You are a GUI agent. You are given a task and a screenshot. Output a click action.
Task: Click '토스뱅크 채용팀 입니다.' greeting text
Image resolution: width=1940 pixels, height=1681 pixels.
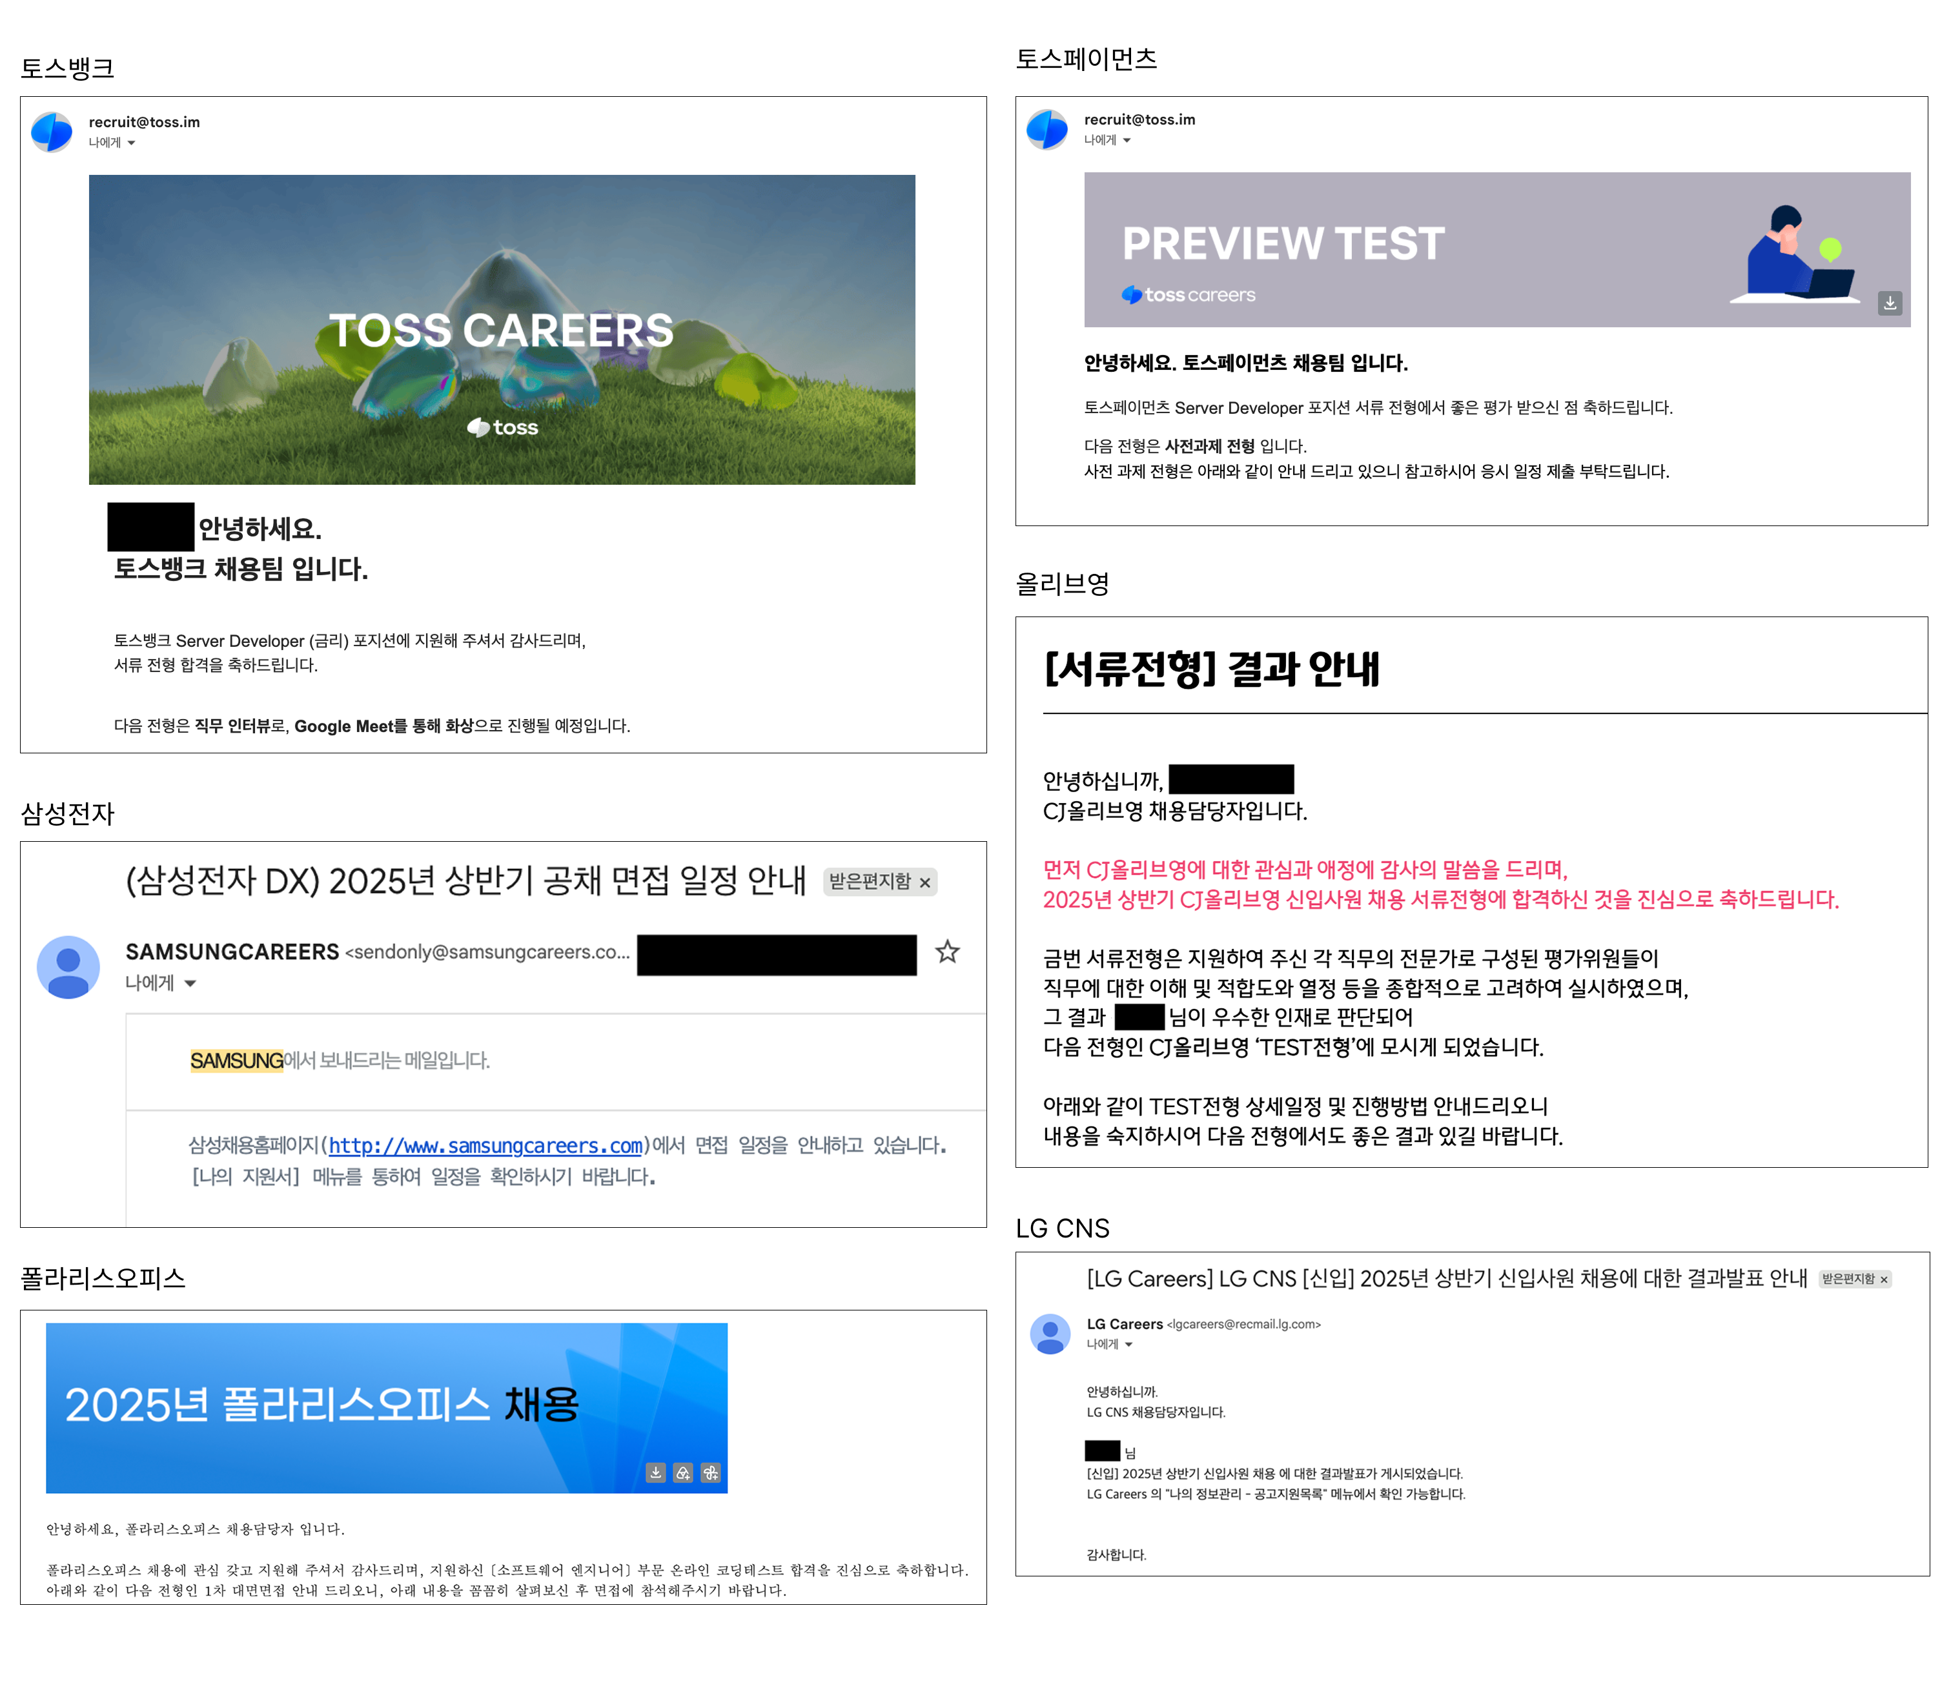click(241, 569)
